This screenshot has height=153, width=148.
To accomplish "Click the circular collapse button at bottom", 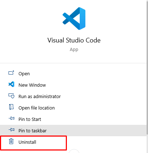I will point(74,151).
